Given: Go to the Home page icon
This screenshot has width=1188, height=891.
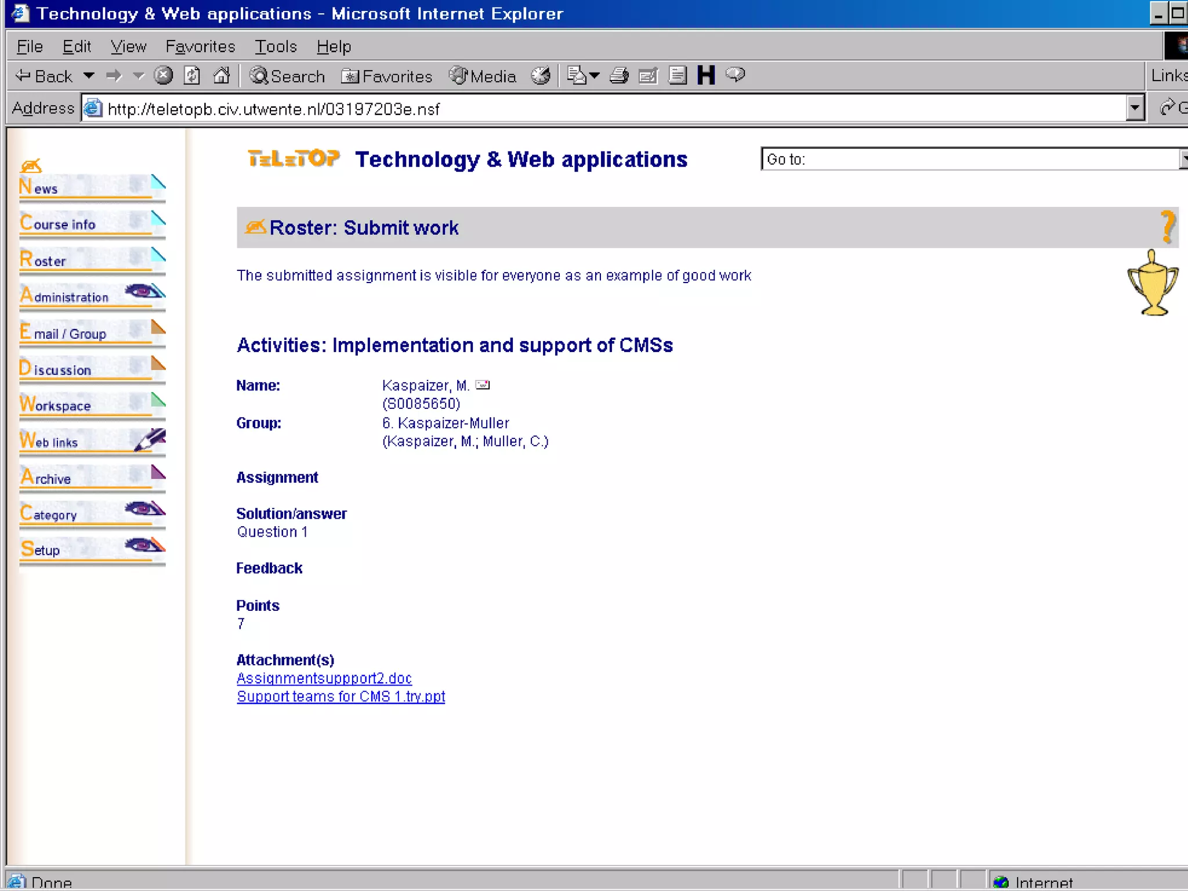Looking at the screenshot, I should 222,76.
